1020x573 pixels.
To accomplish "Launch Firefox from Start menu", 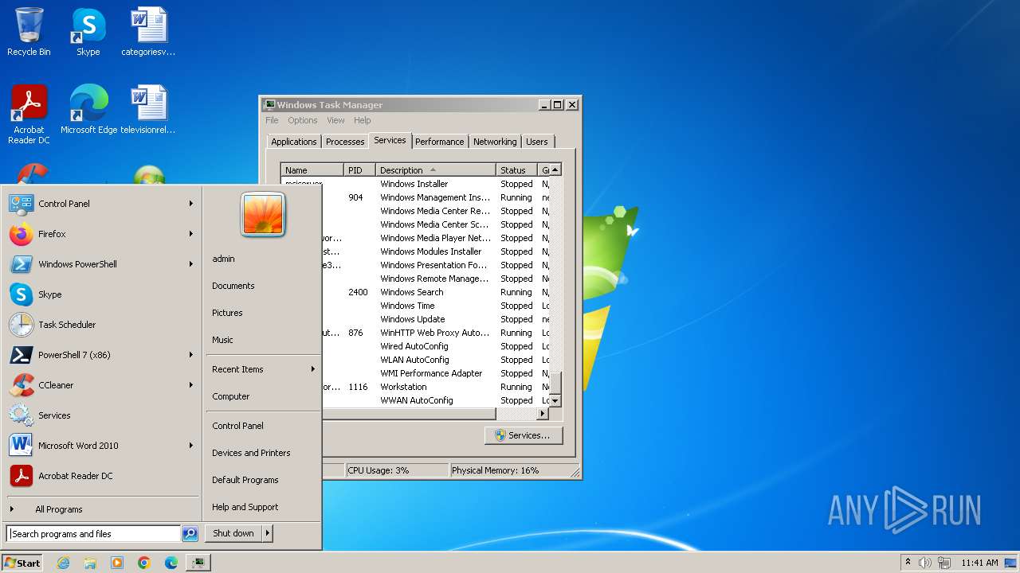I will [x=102, y=234].
